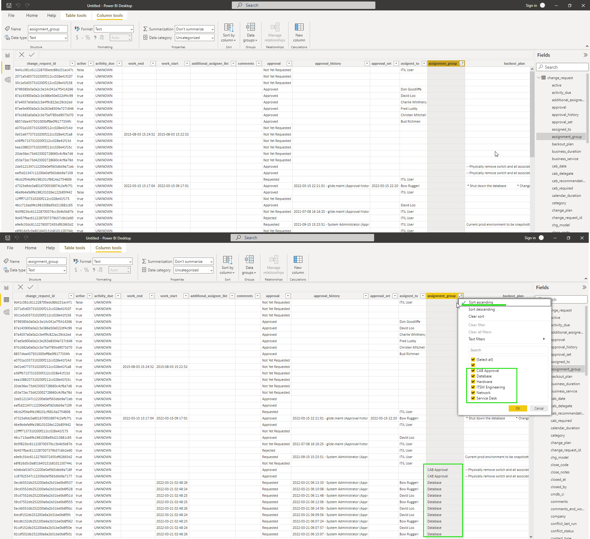Open the Summarization dropdown
The width and height of the screenshot is (590, 539).
click(x=194, y=29)
